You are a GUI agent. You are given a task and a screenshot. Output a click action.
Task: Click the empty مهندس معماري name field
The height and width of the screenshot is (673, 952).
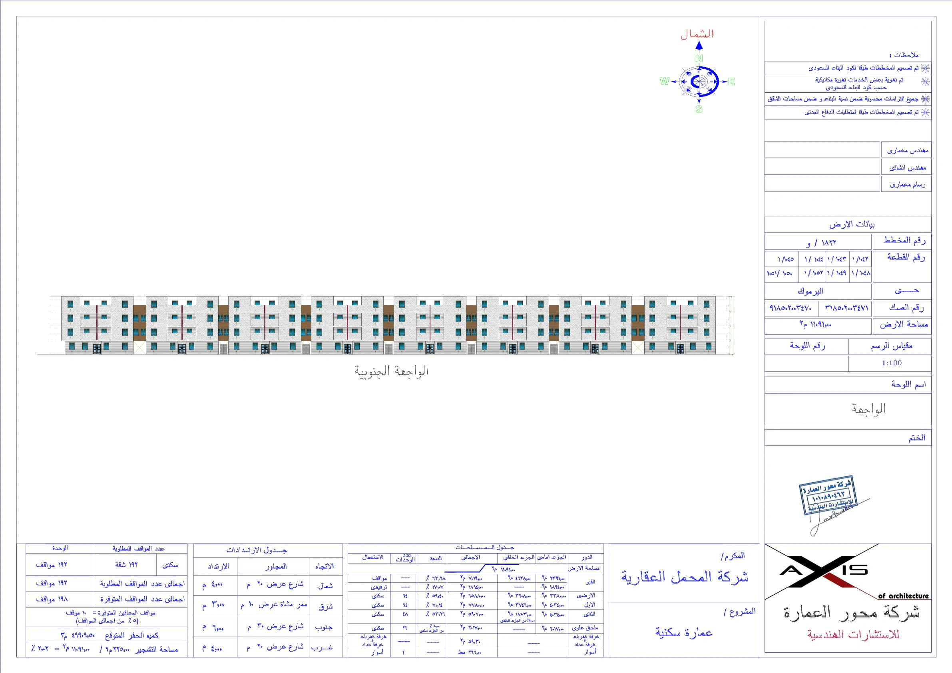pyautogui.click(x=822, y=150)
